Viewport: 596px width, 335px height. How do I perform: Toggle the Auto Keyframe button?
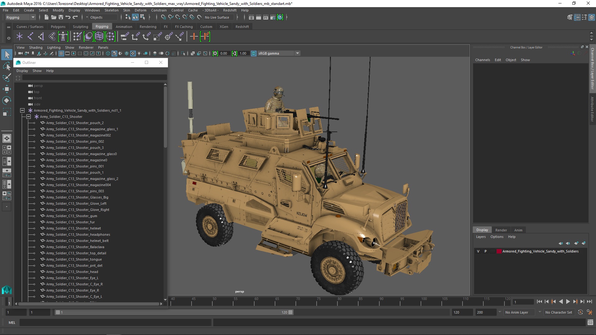pyautogui.click(x=580, y=312)
